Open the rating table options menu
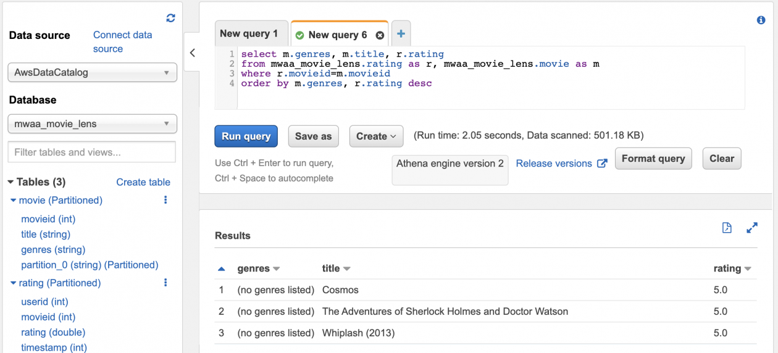The height and width of the screenshot is (353, 778). [165, 283]
